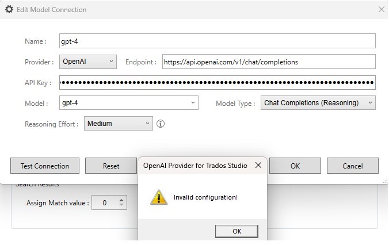Open the Model Type dropdown
389x245 pixels.
318,103
